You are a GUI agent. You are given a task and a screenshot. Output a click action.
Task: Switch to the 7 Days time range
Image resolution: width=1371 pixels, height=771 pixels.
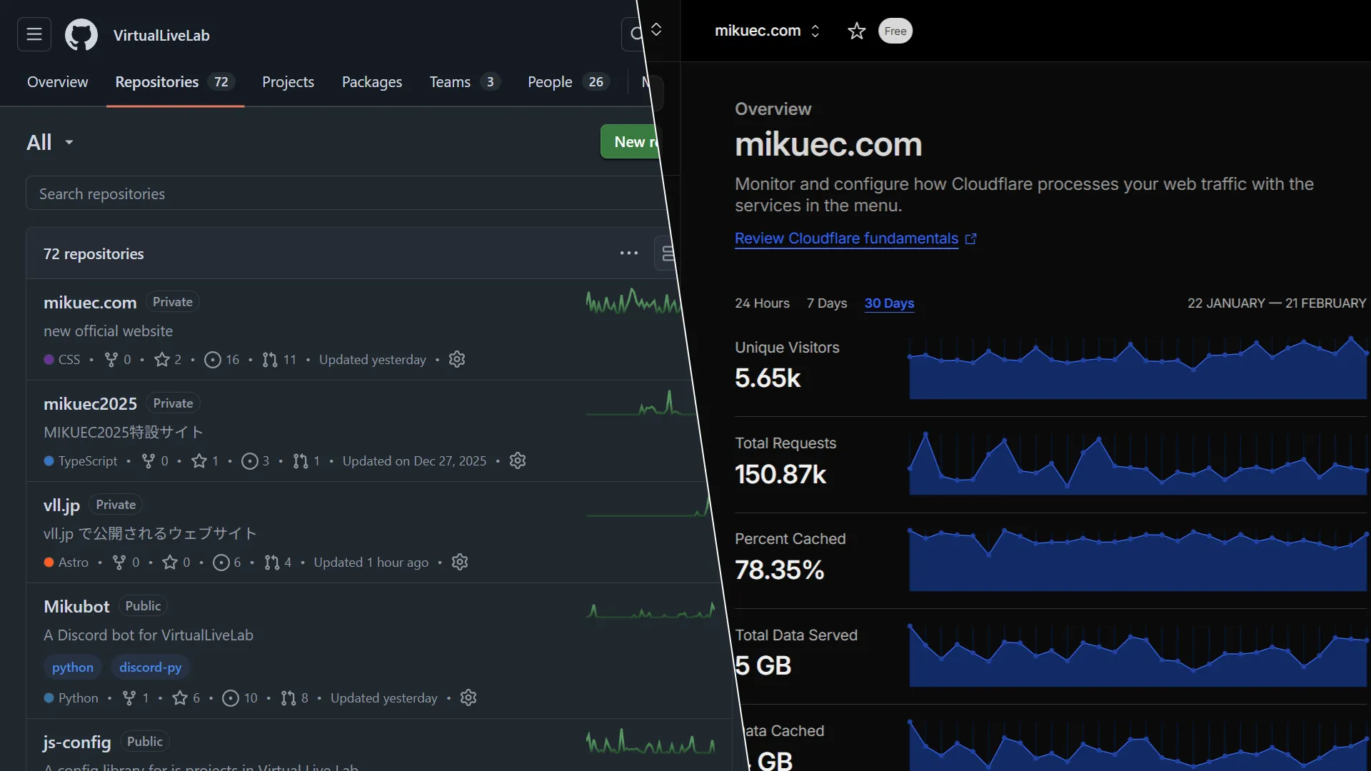[x=826, y=303]
